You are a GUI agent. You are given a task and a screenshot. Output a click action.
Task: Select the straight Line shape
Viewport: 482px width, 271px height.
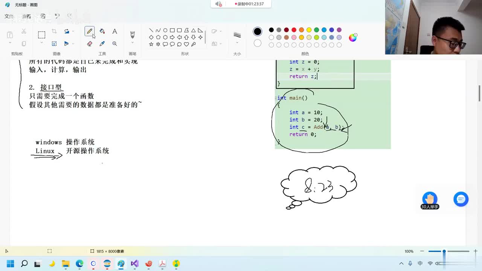click(x=151, y=30)
